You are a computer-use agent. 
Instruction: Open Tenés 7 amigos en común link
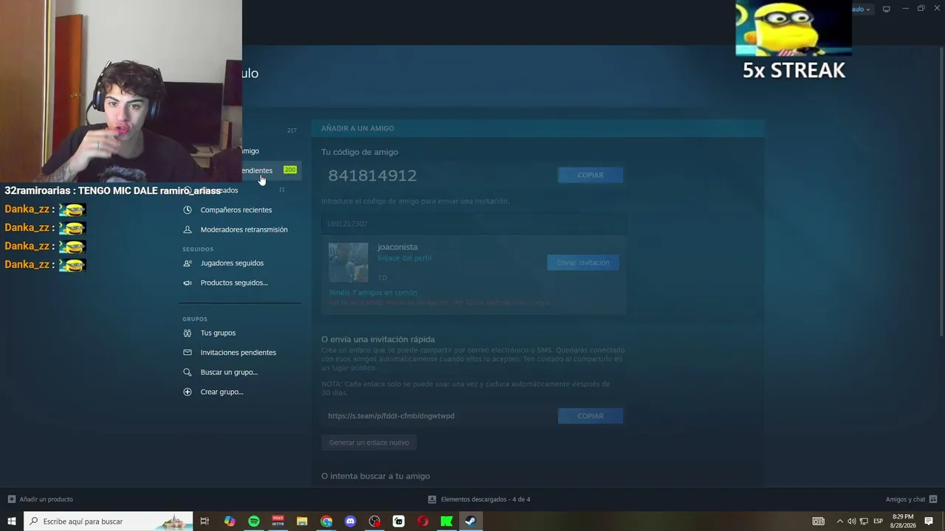(x=373, y=293)
